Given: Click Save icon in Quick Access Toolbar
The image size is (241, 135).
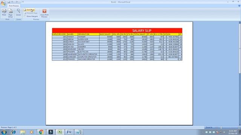Looking at the screenshot, I should click(9, 2).
